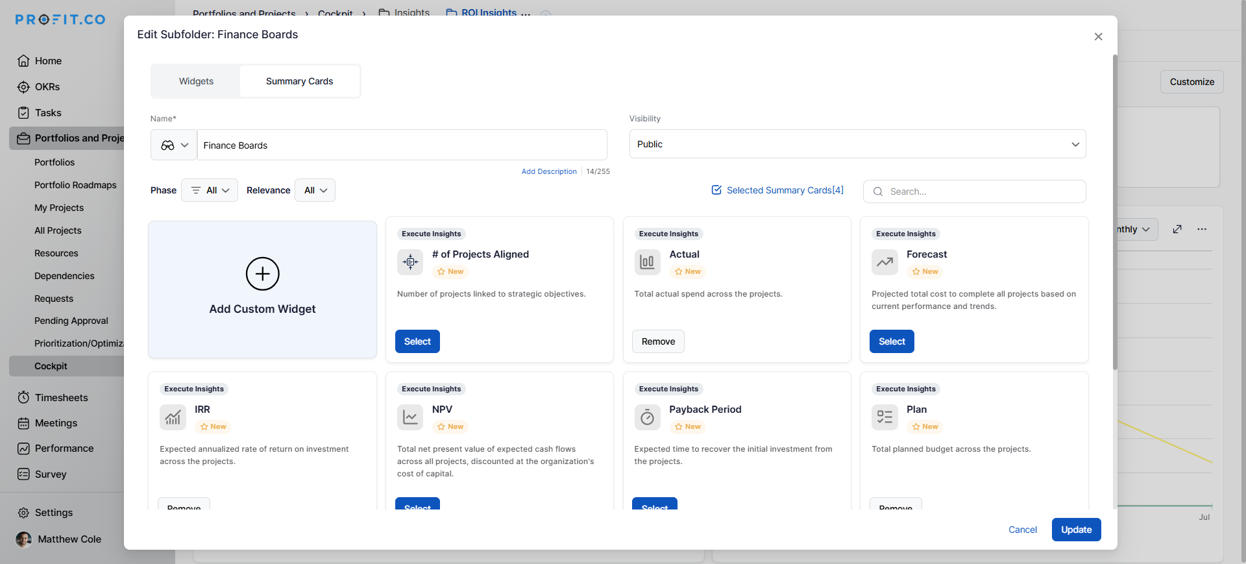
Task: Expand the Relevance filter dropdown
Action: coord(315,190)
